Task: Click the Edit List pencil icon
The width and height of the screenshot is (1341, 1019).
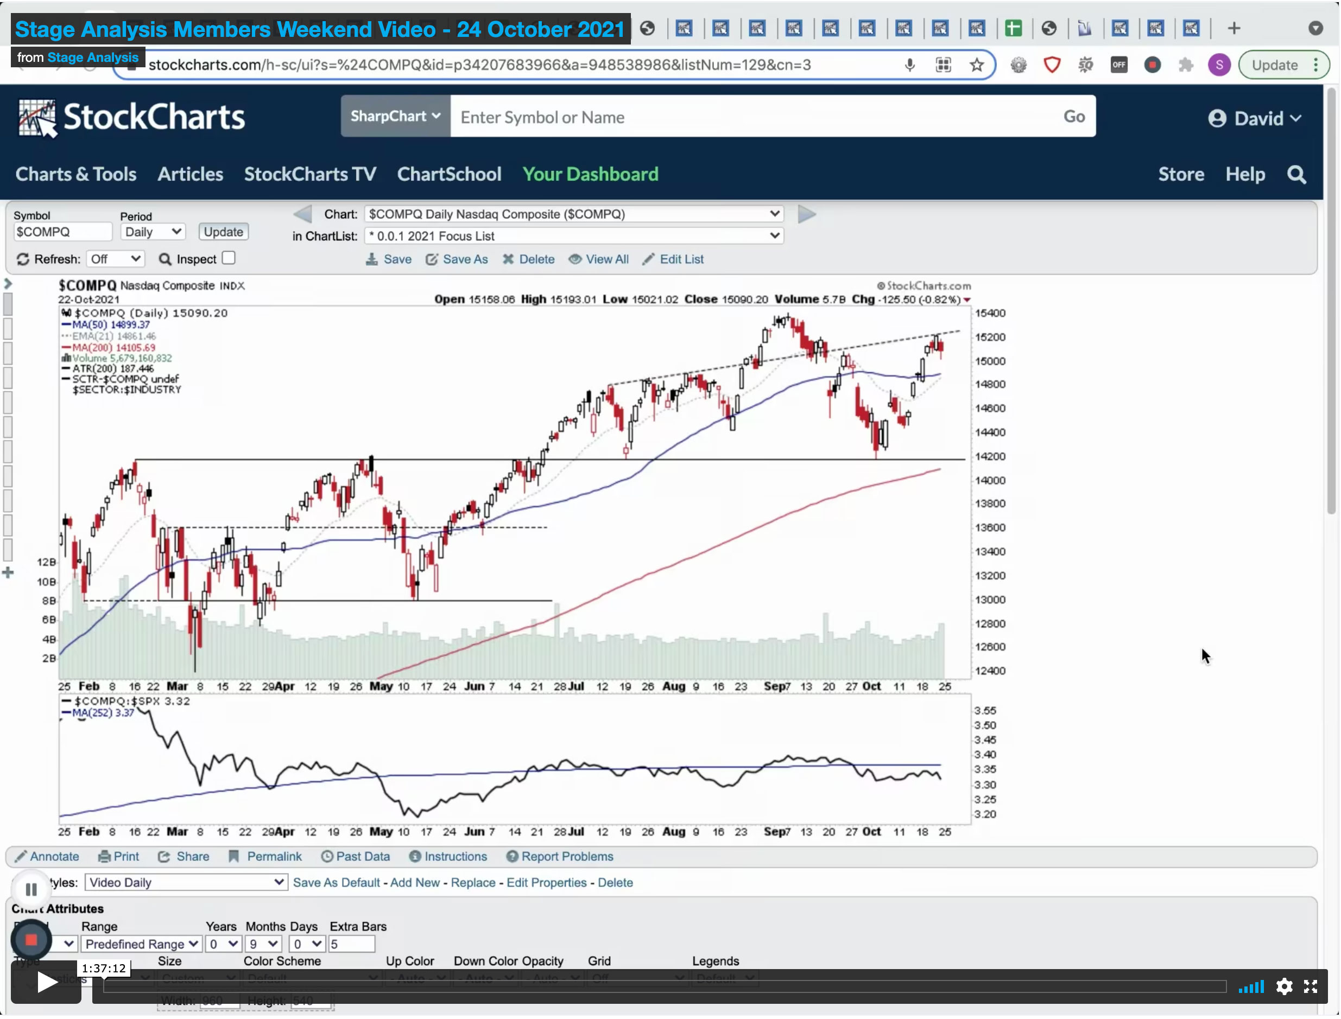Action: click(648, 259)
